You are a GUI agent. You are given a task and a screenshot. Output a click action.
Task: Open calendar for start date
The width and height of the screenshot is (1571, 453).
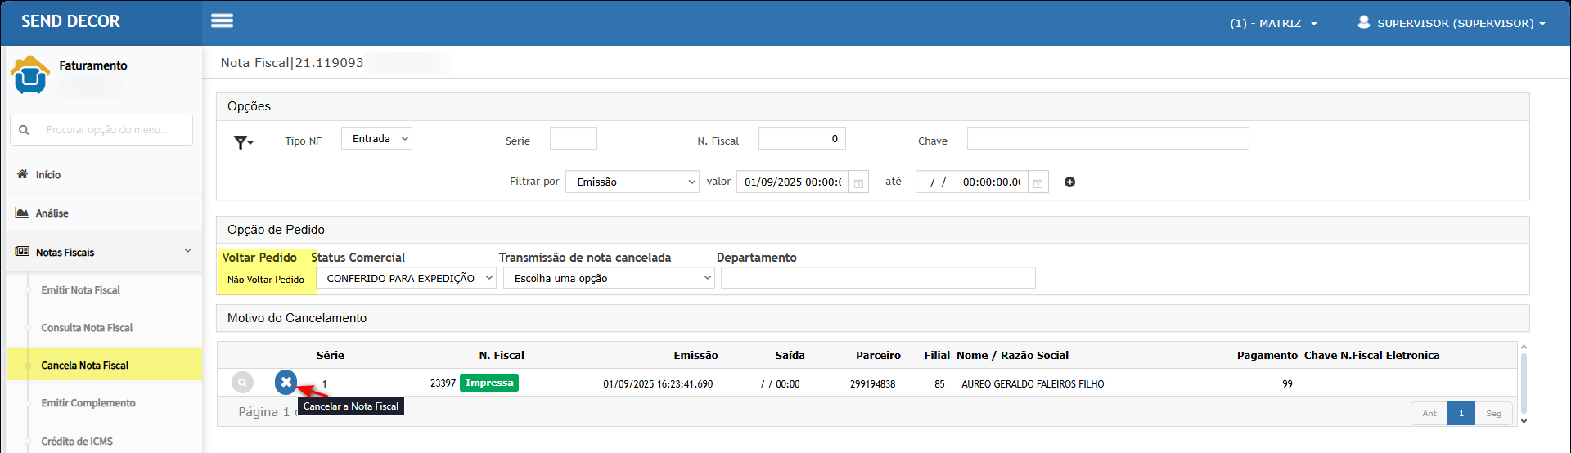(x=858, y=183)
